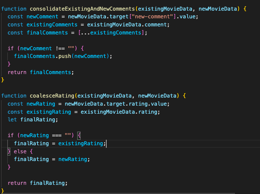Image resolution: width=260 pixels, height=194 pixels.
Task: Click the let keyword
Action: (12, 120)
